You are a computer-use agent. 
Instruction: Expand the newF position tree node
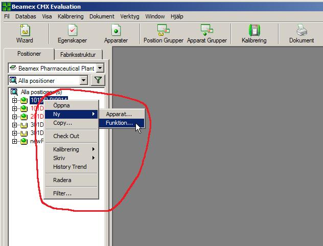pos(14,141)
